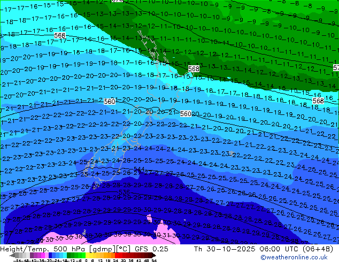Pick the dark blue swatch in the temperature scale

(x=50, y=255)
